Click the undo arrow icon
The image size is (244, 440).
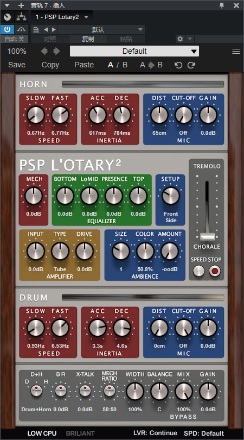[x=178, y=65]
